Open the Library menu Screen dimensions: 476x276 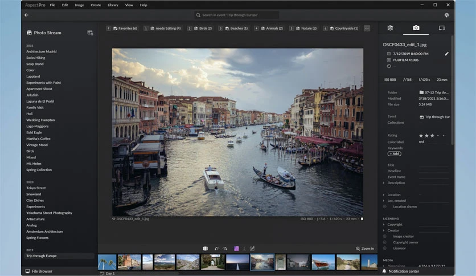[x=113, y=5]
